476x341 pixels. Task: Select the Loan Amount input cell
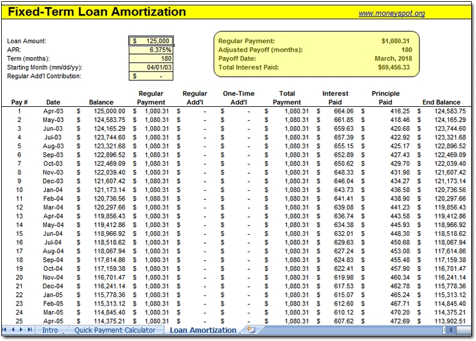coord(151,41)
